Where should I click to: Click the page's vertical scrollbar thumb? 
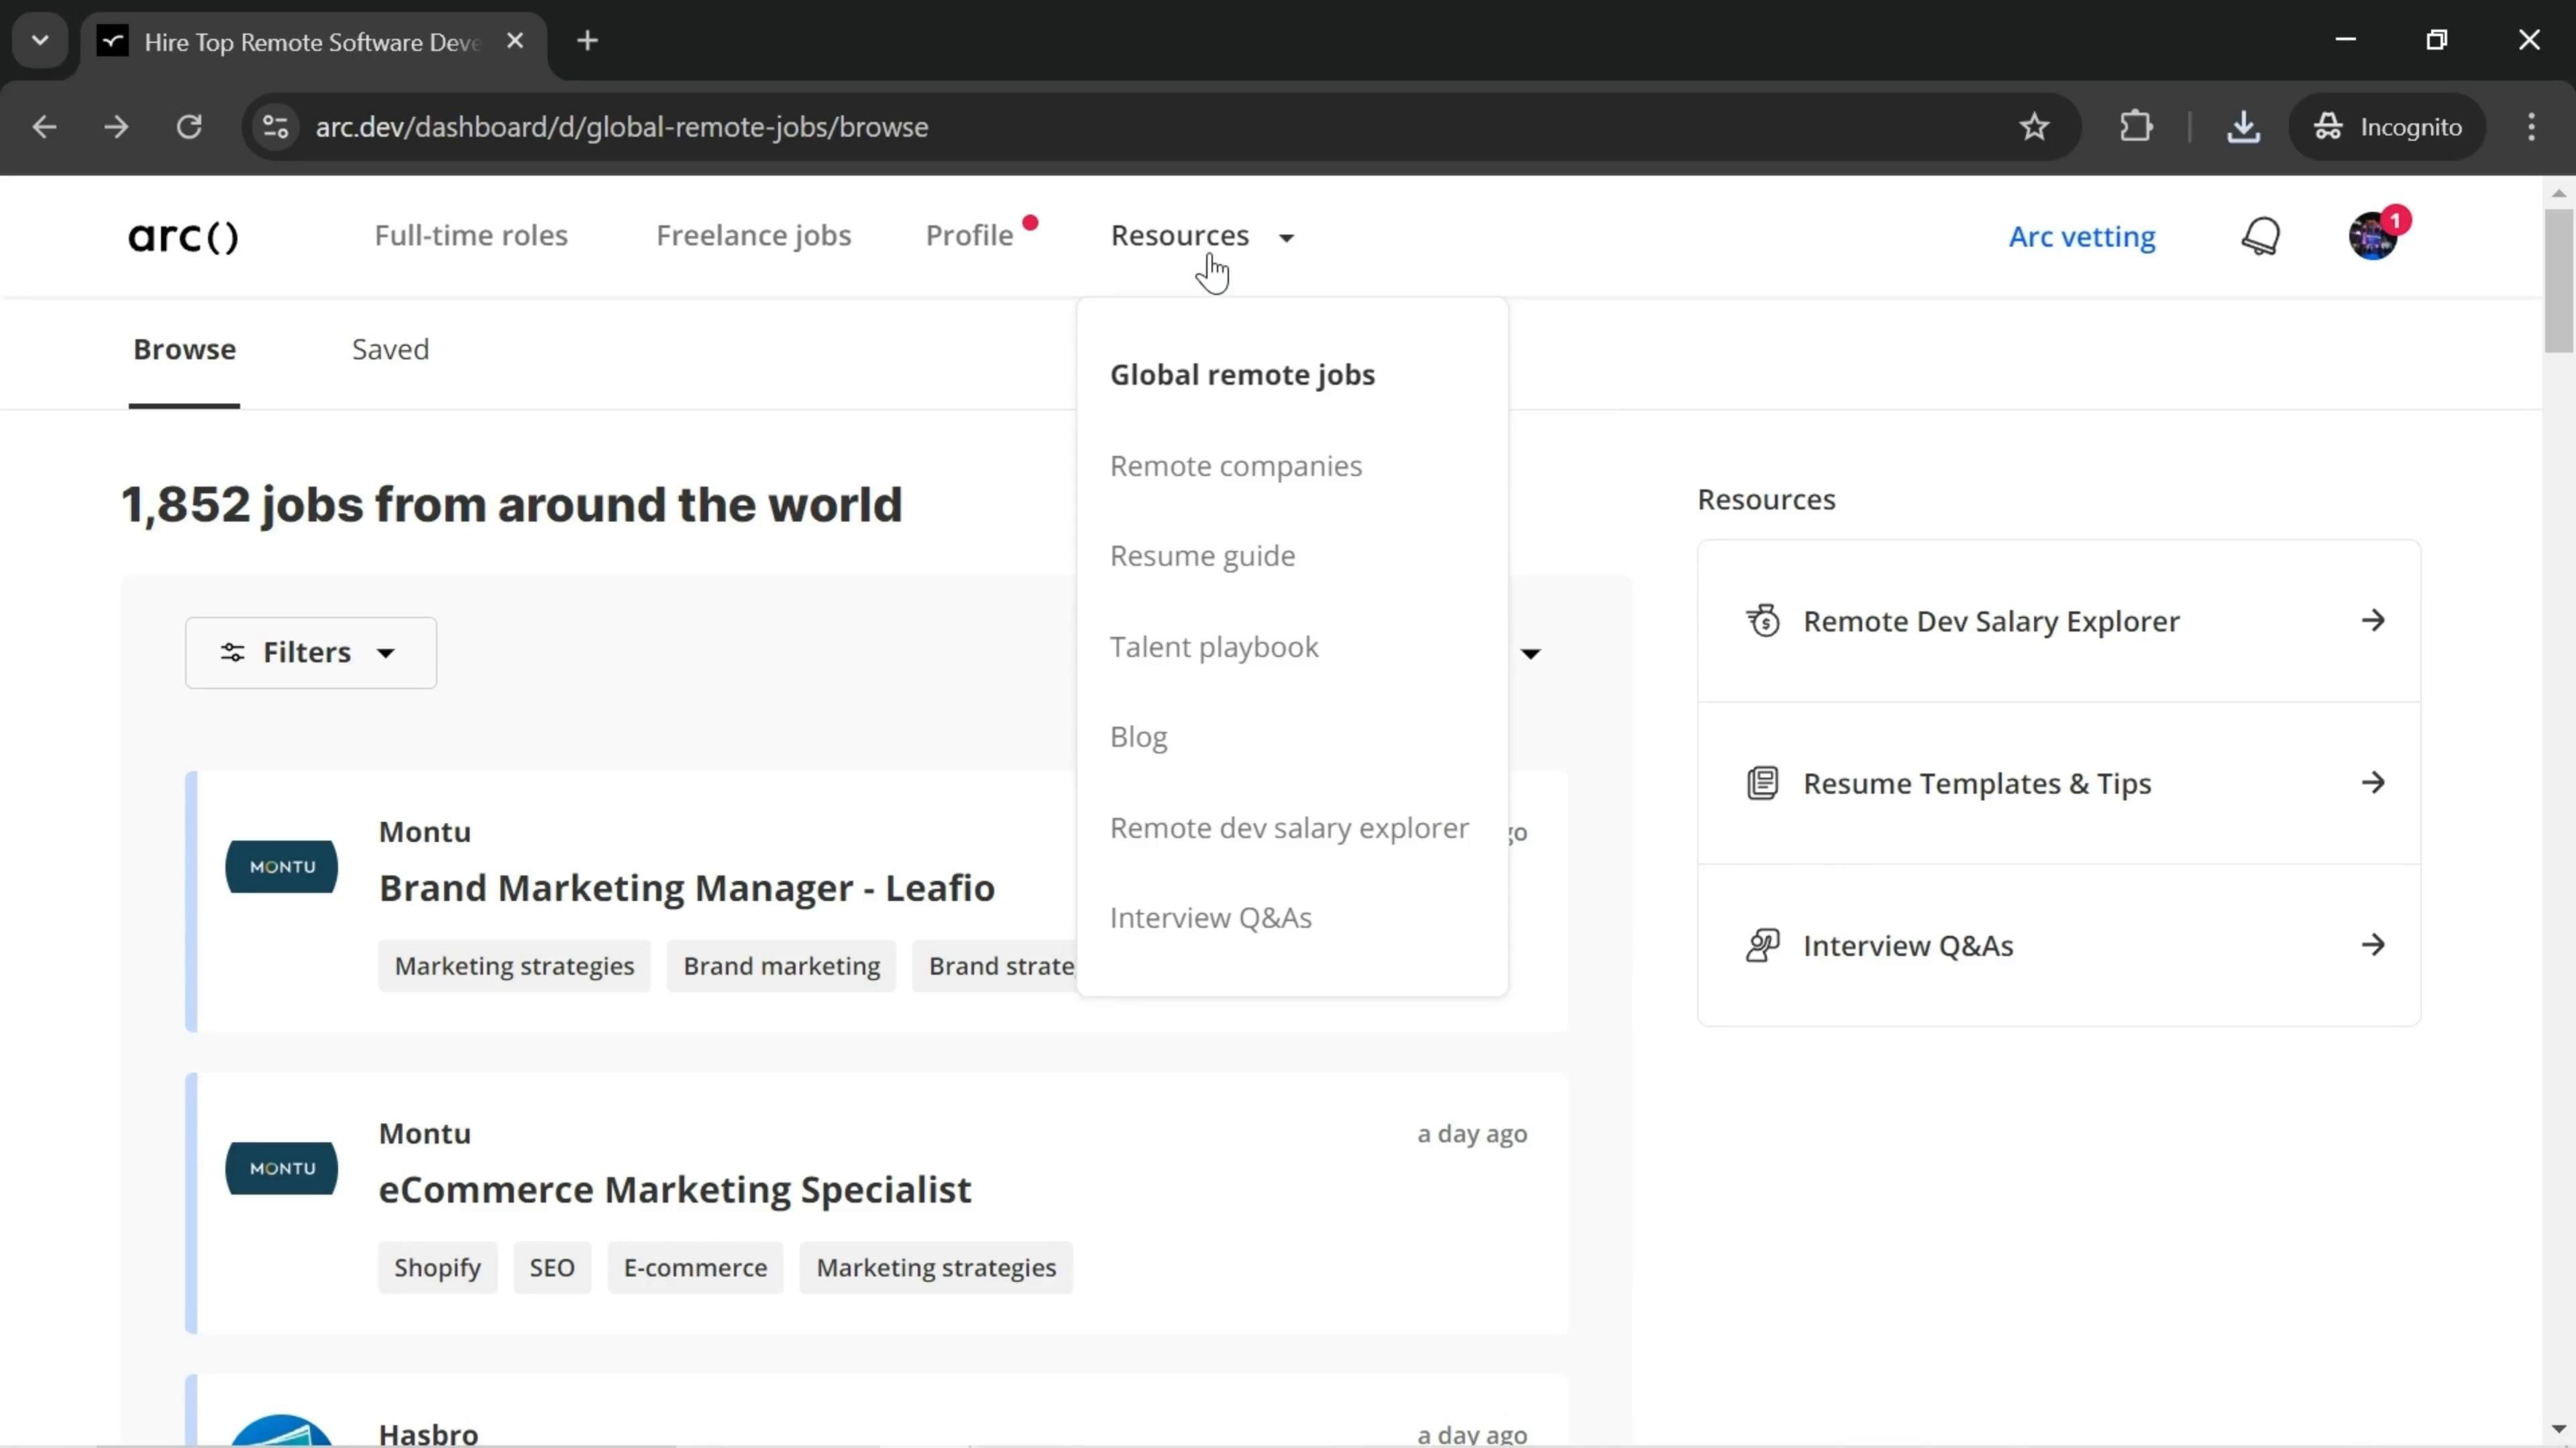2558,280
